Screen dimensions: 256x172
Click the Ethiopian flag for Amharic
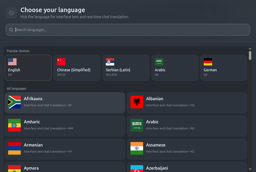pos(14,125)
